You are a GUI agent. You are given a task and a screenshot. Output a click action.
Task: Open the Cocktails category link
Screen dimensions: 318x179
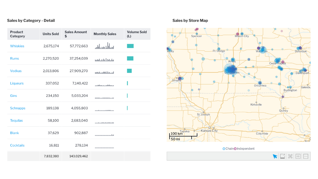pos(17,145)
